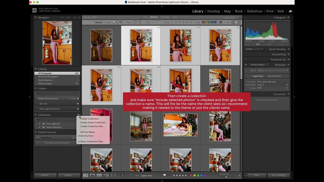This screenshot has width=324, height=182.
Task: Filter by rejected flag in the Attribute bar
Action: click(x=121, y=22)
